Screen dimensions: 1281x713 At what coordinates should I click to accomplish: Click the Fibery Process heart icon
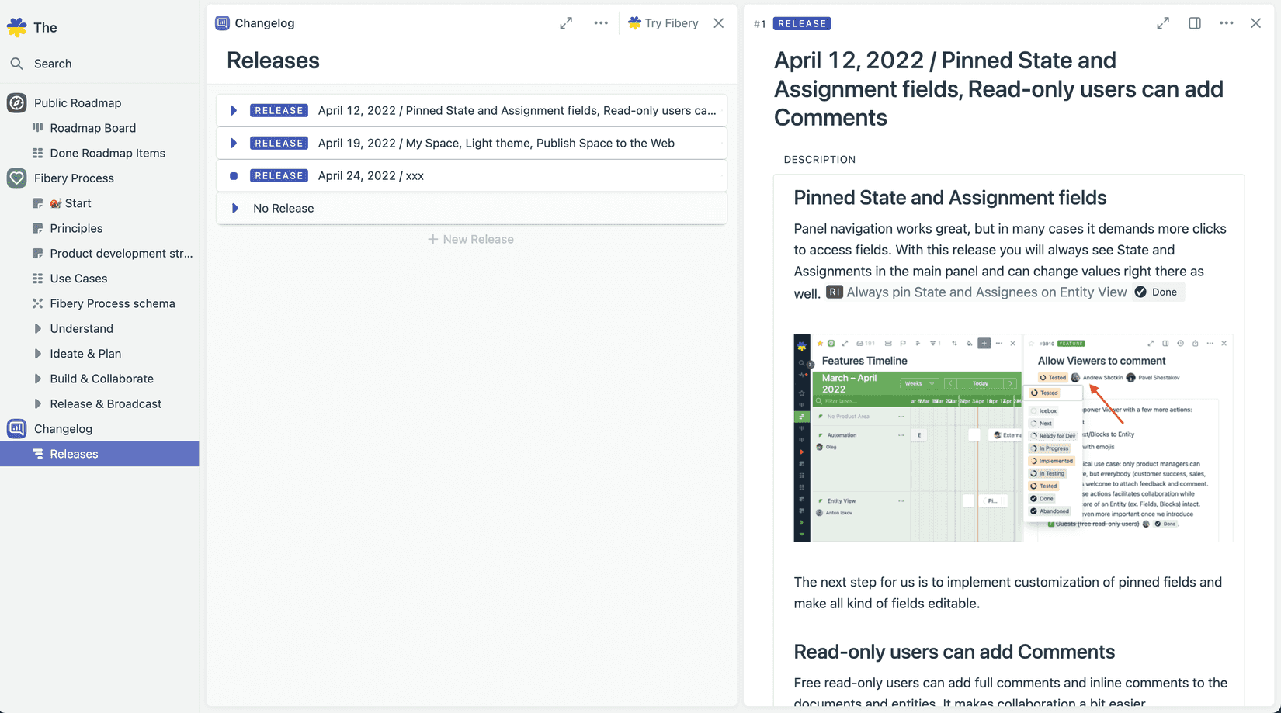pyautogui.click(x=16, y=178)
